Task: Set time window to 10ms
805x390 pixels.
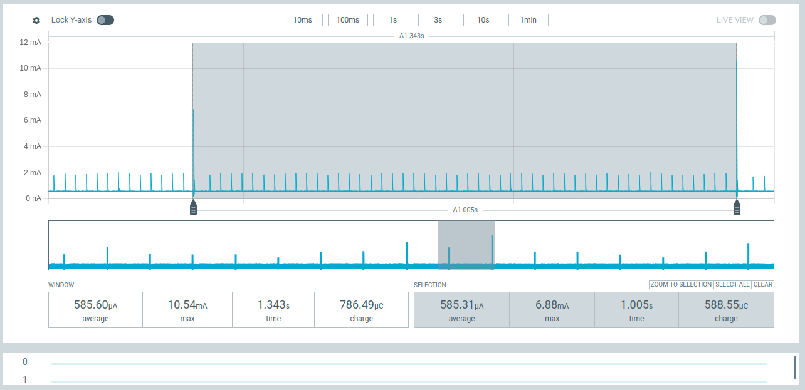Action: pyautogui.click(x=302, y=20)
